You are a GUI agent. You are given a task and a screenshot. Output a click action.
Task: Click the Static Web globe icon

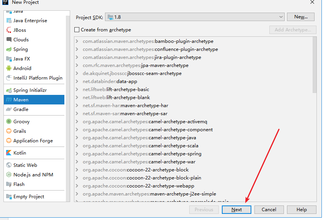9,165
